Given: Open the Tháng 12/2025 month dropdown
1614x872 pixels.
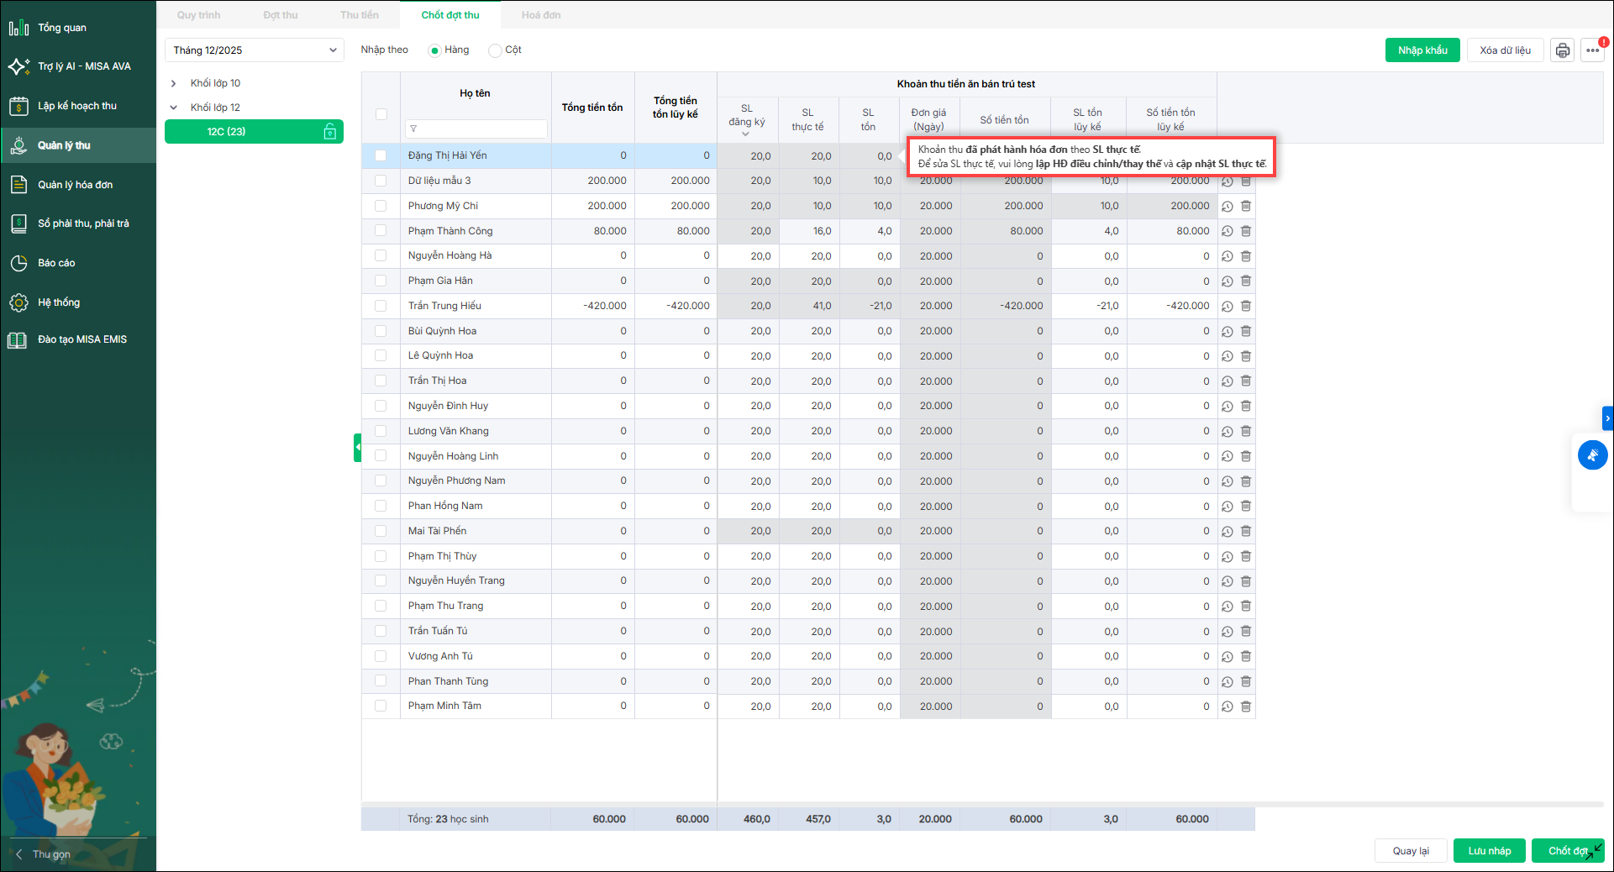Looking at the screenshot, I should click(254, 50).
